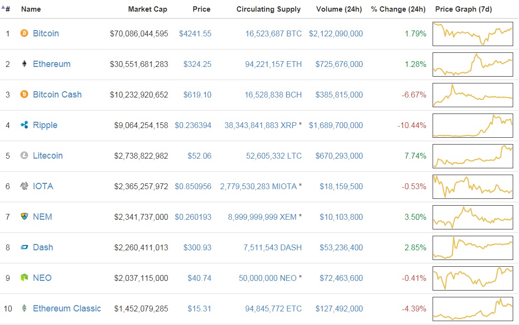This screenshot has height=325, width=519.
Task: Open Dash 7-day price graph
Action: pos(473,248)
